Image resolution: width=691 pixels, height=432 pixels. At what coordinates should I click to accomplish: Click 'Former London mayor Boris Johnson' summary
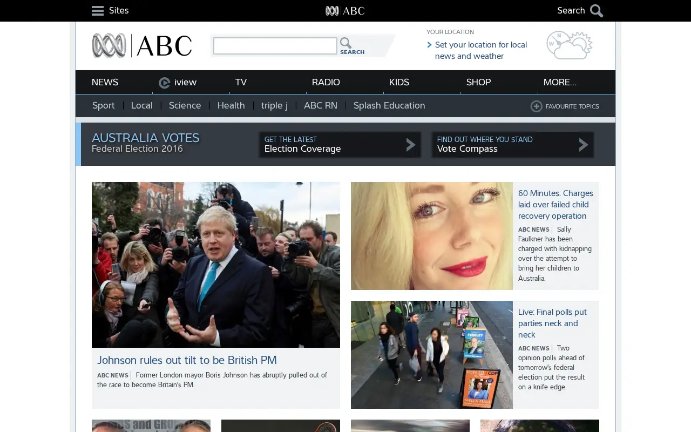tap(212, 380)
